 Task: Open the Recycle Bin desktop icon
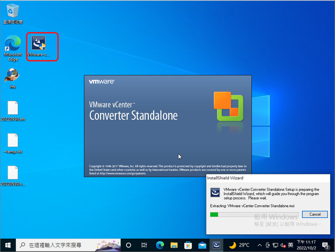(13, 13)
